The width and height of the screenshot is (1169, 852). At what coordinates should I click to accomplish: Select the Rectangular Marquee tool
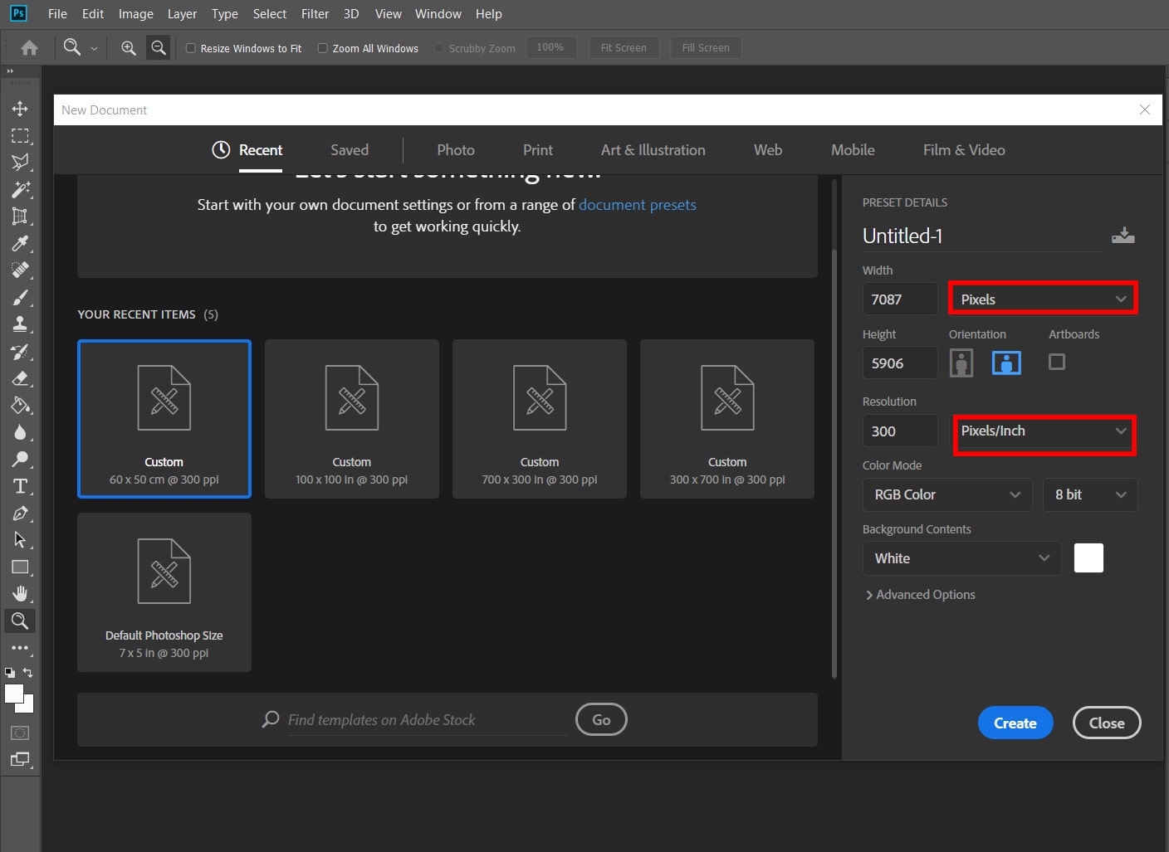[x=20, y=136]
